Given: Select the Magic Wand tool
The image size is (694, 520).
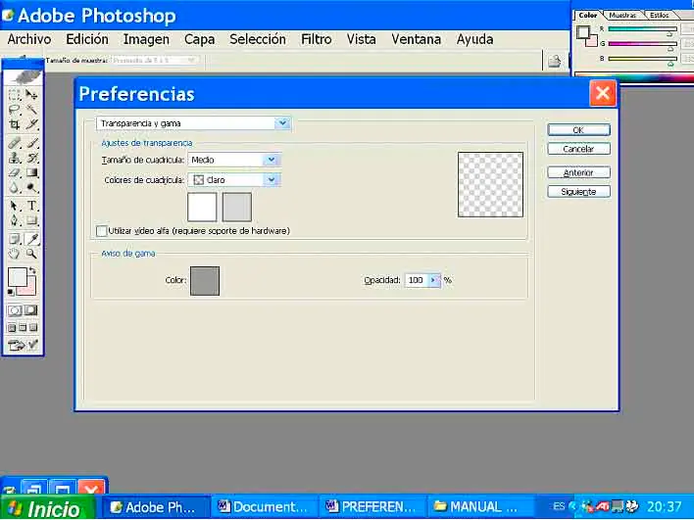Looking at the screenshot, I should click(x=31, y=110).
